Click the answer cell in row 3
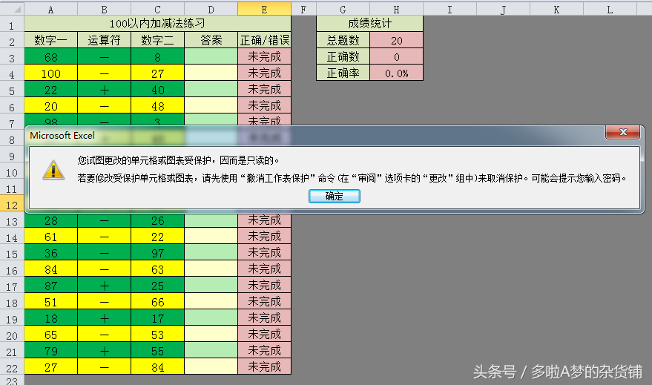Screen dimensions: 652x385 211,56
